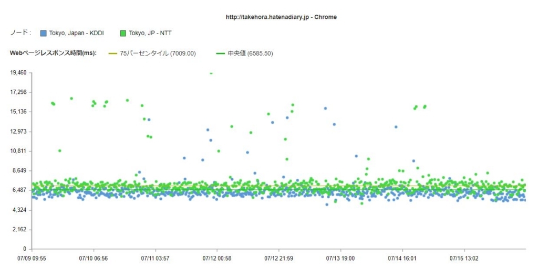Click the x-axis label 07/09 09:55

pyautogui.click(x=32, y=259)
